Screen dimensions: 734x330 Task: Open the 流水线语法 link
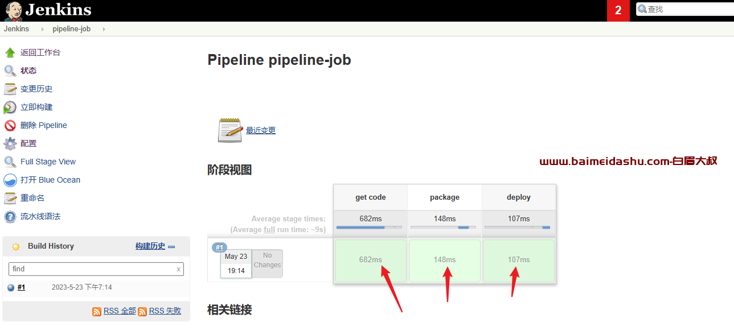click(40, 216)
